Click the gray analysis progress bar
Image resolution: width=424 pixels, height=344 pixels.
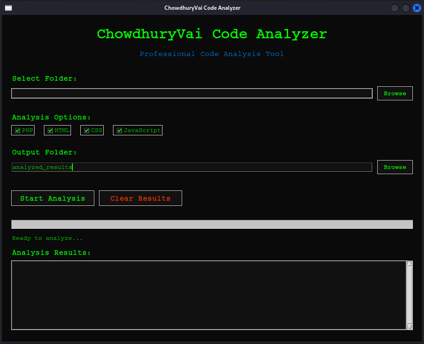pos(212,224)
